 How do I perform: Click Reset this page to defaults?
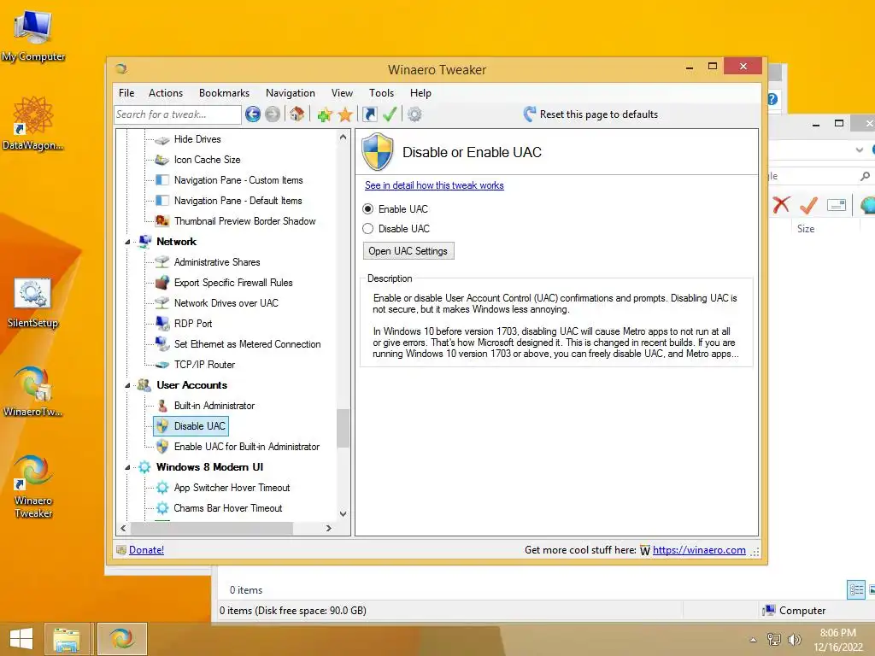tap(590, 114)
